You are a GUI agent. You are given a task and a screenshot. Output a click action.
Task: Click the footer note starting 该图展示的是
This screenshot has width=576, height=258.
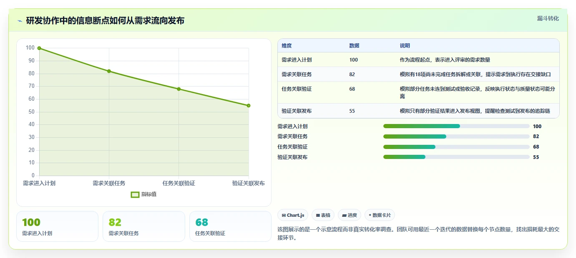point(418,233)
